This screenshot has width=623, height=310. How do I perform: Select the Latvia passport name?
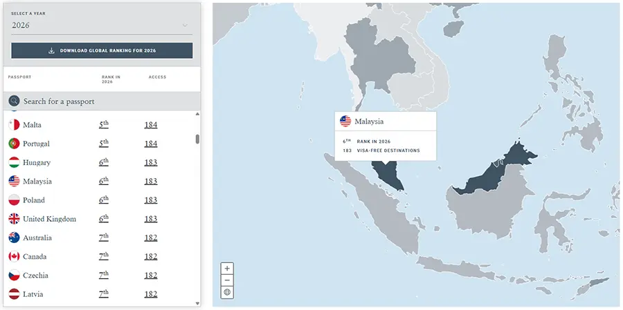click(33, 294)
